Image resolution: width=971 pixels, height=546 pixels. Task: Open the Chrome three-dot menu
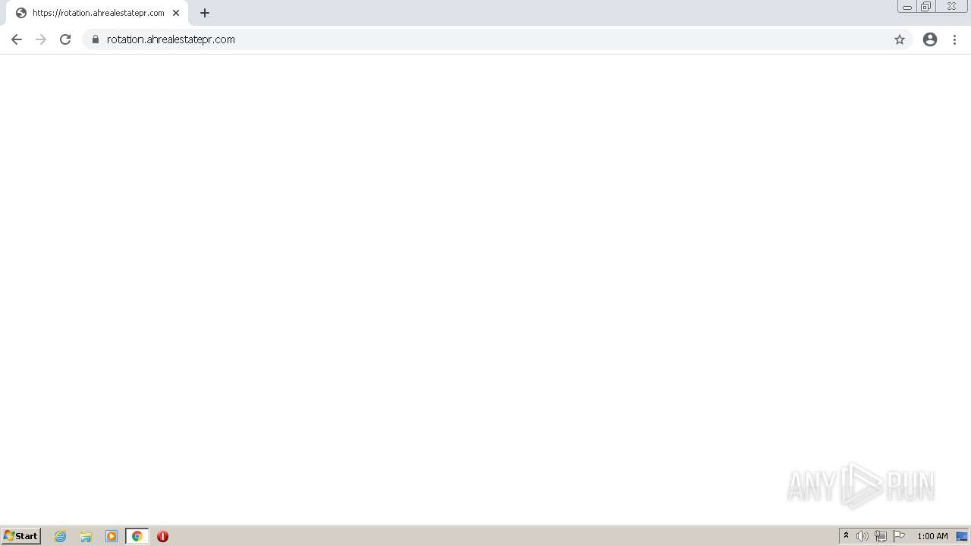click(955, 39)
